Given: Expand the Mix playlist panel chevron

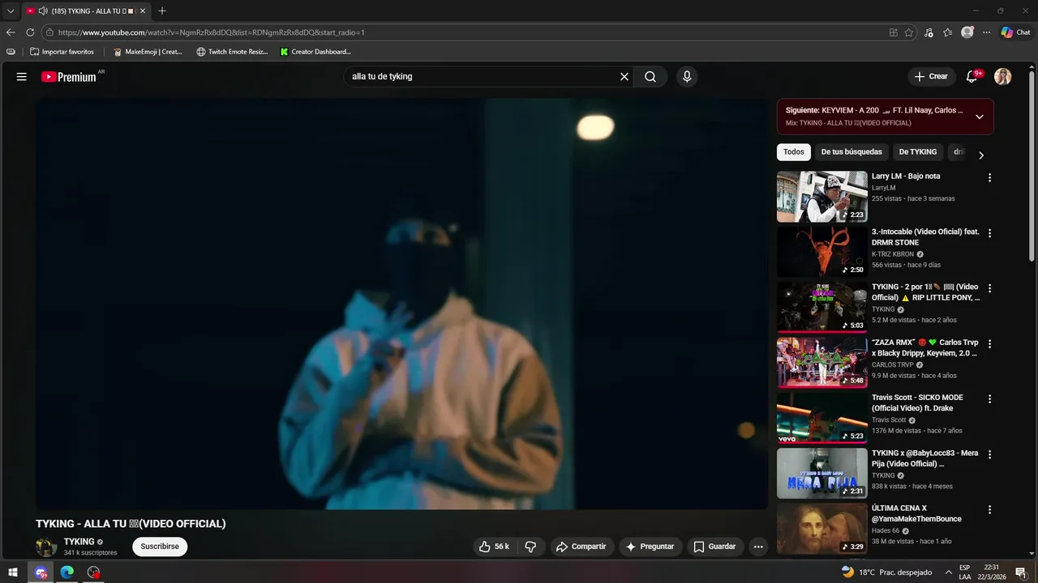Looking at the screenshot, I should point(980,117).
